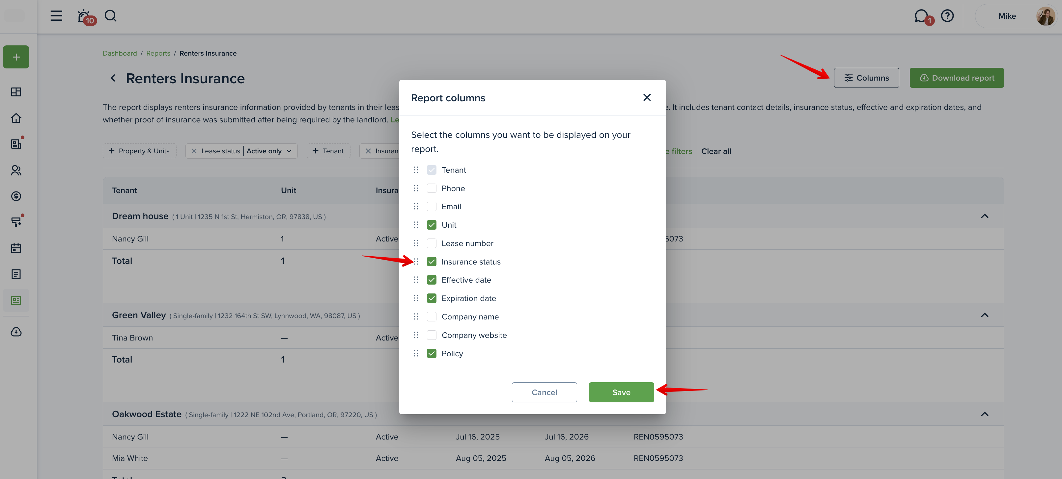Screen dimensions: 1062x479
Task: Collapse the Oakwood Estate group
Action: [x=985, y=414]
